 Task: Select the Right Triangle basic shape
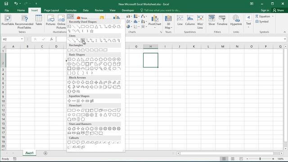[83, 59]
